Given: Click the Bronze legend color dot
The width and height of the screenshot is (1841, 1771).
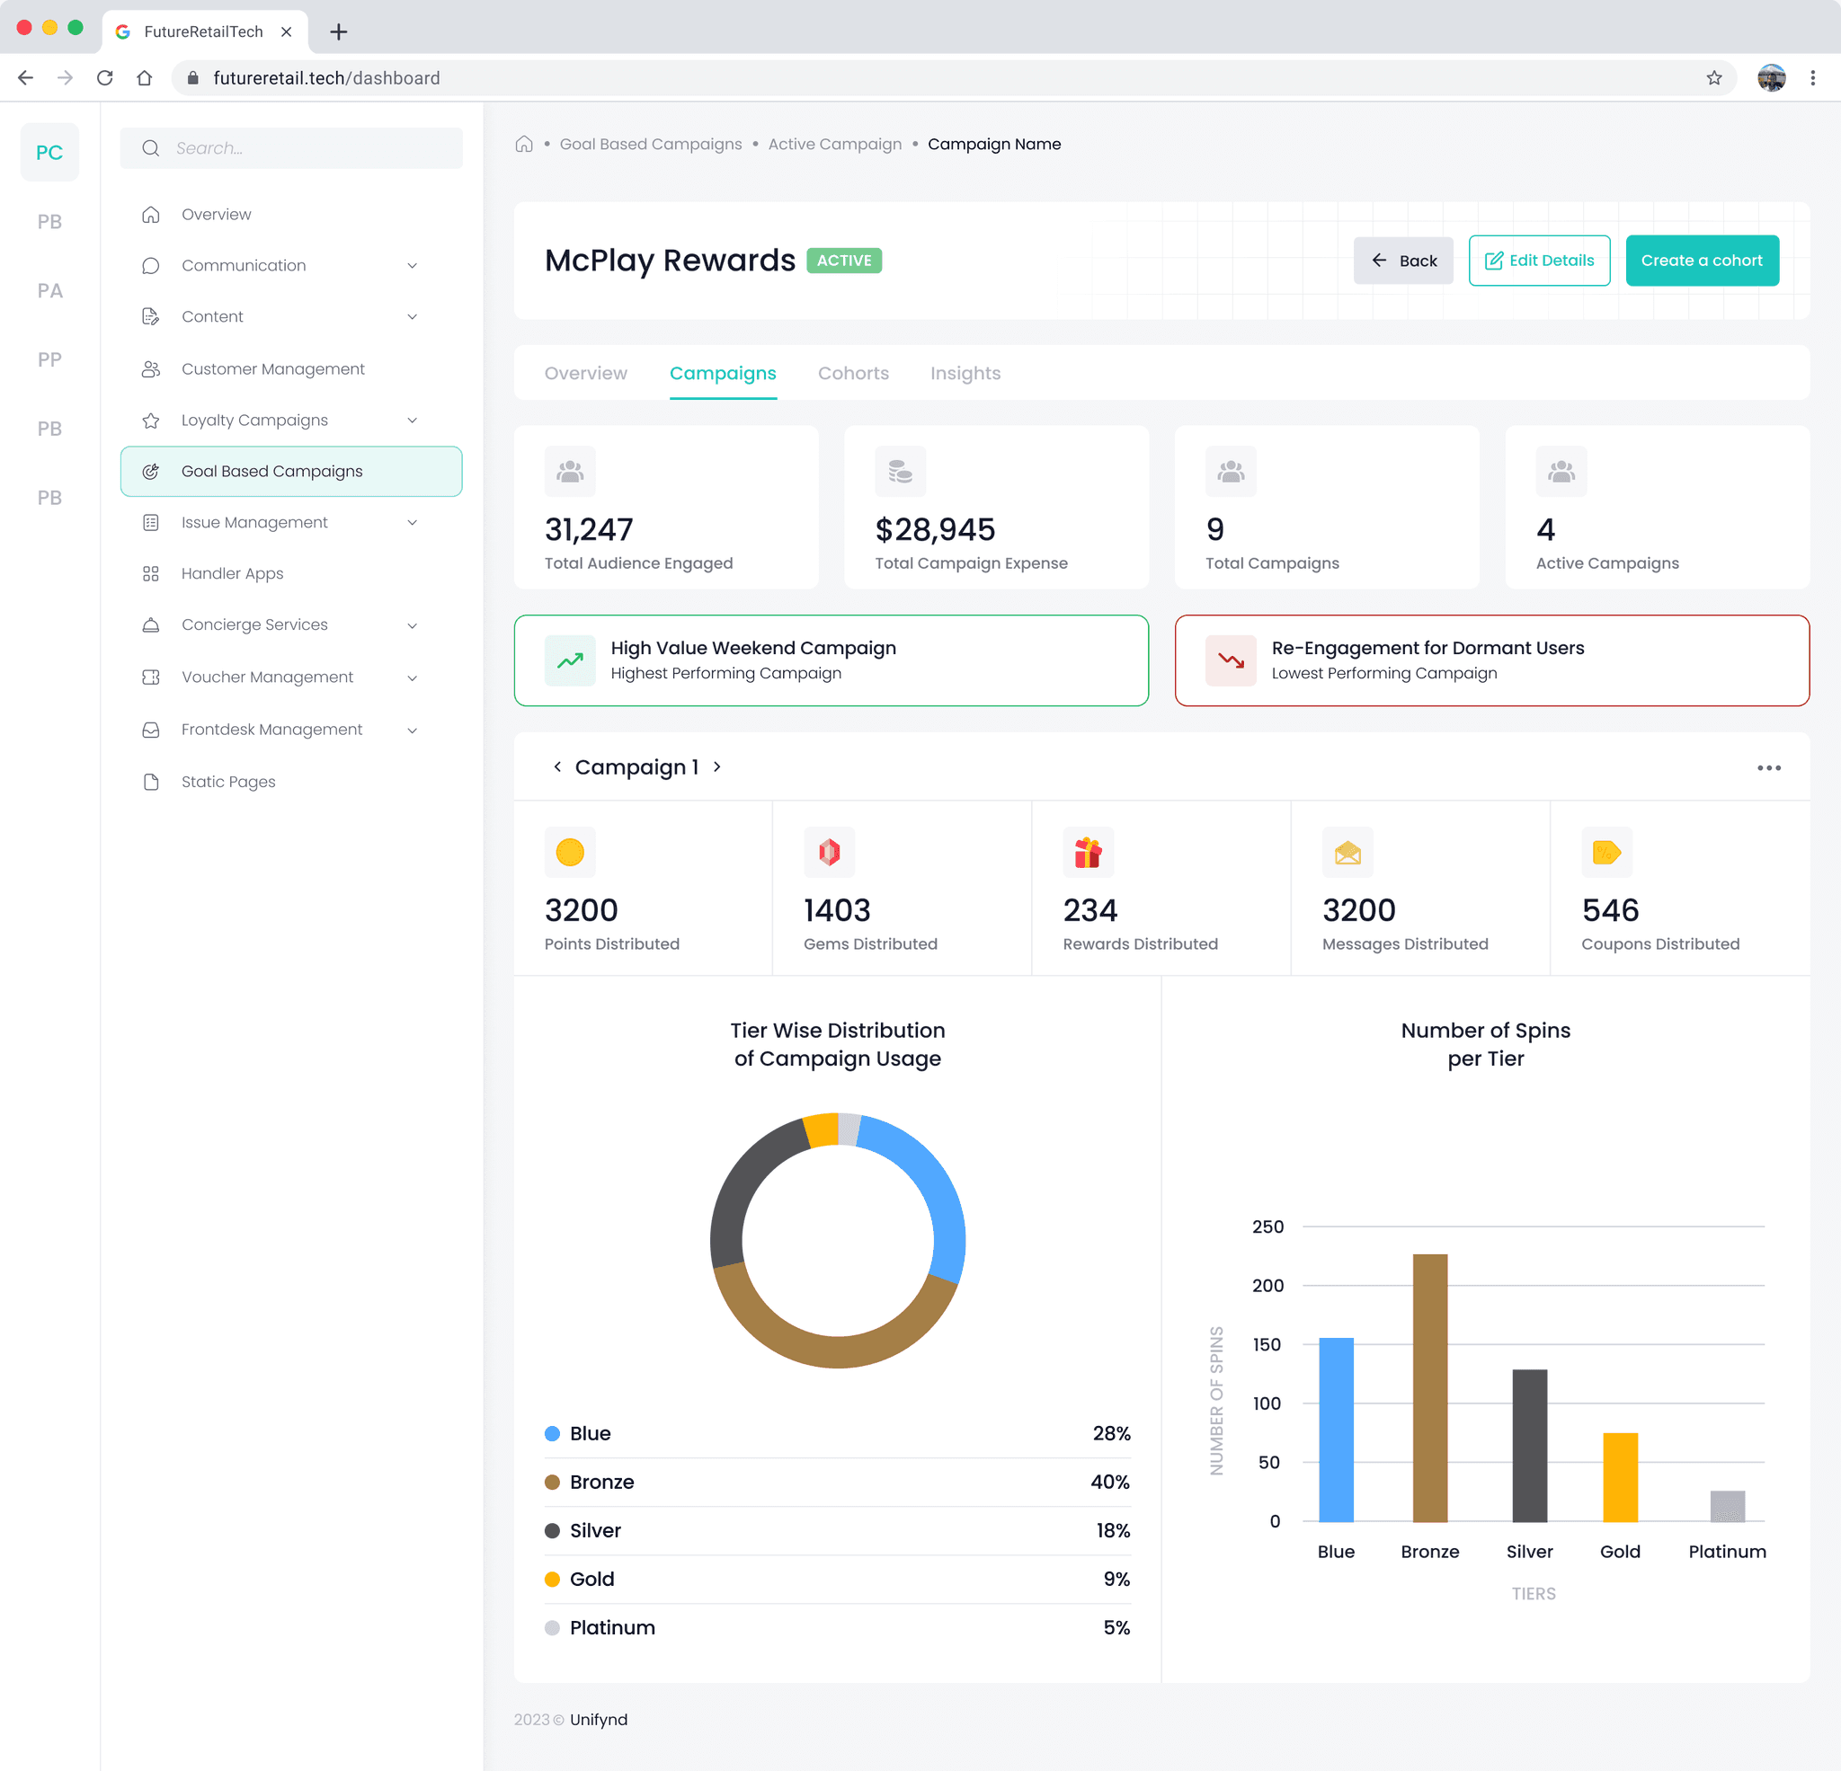Looking at the screenshot, I should point(552,1482).
